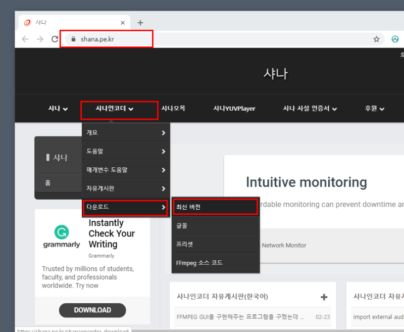The height and width of the screenshot is (332, 404).
Task: Select 프리셋 from download submenu
Action: click(x=216, y=244)
